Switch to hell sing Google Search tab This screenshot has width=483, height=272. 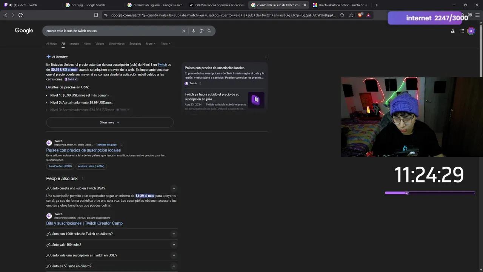coord(88,5)
